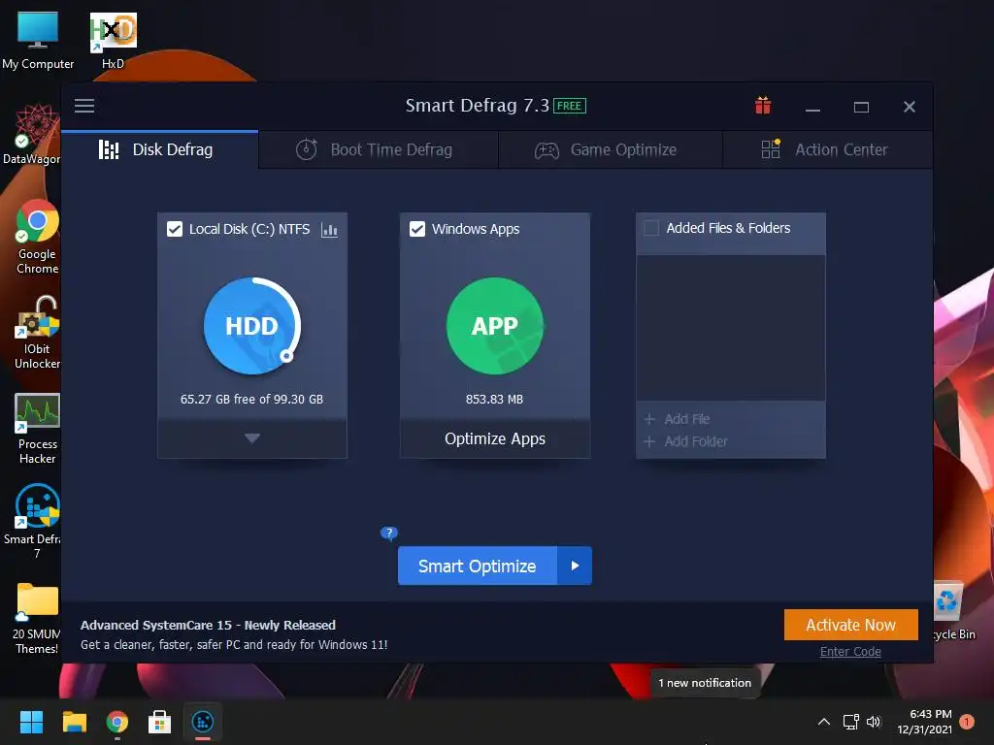Viewport: 994px width, 745px height.
Task: Switch to the Game Optimize tab
Action: pos(611,150)
